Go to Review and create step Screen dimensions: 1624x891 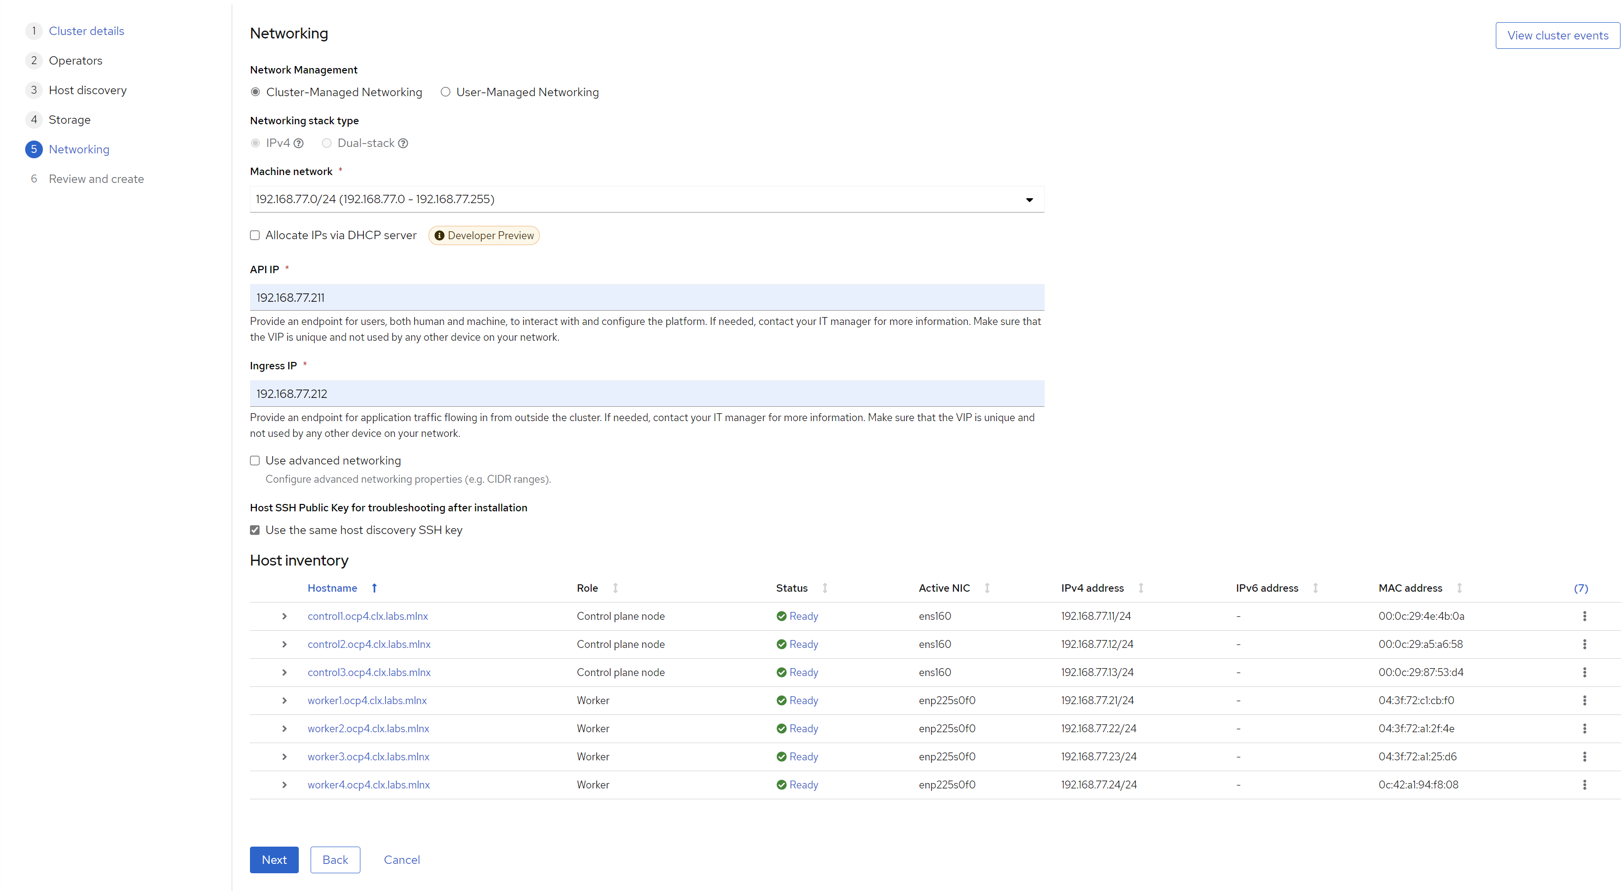tap(96, 179)
